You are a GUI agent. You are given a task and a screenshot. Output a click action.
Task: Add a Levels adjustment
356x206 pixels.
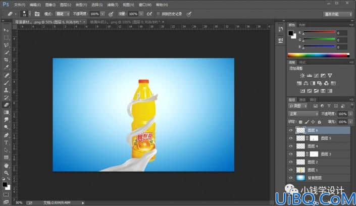309,75
